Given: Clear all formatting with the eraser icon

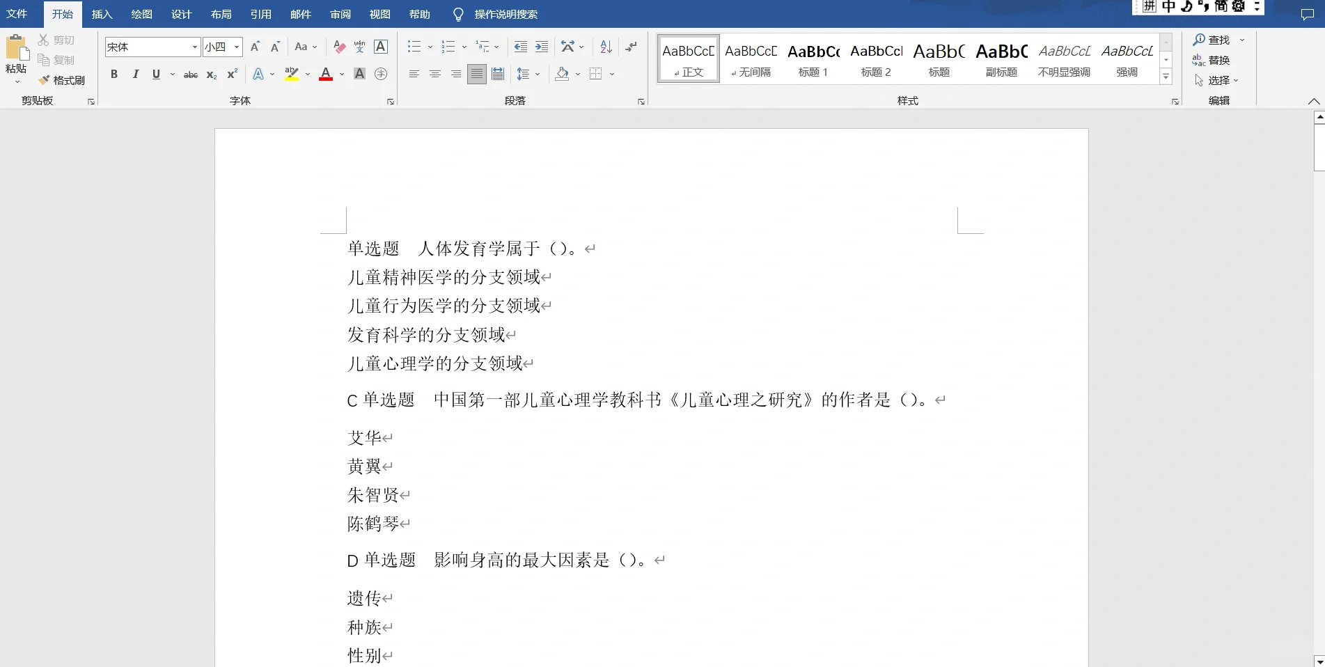Looking at the screenshot, I should point(339,47).
